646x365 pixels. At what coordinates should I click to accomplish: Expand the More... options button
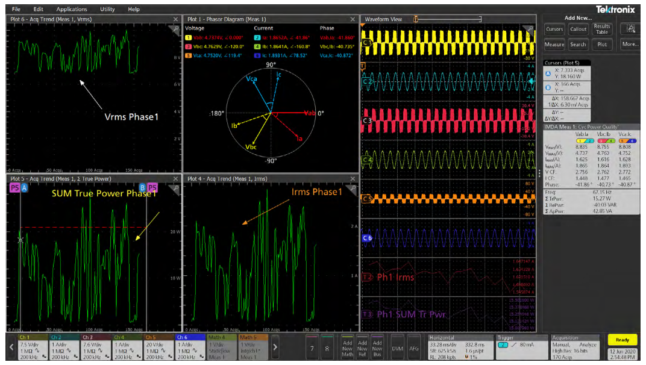[630, 44]
